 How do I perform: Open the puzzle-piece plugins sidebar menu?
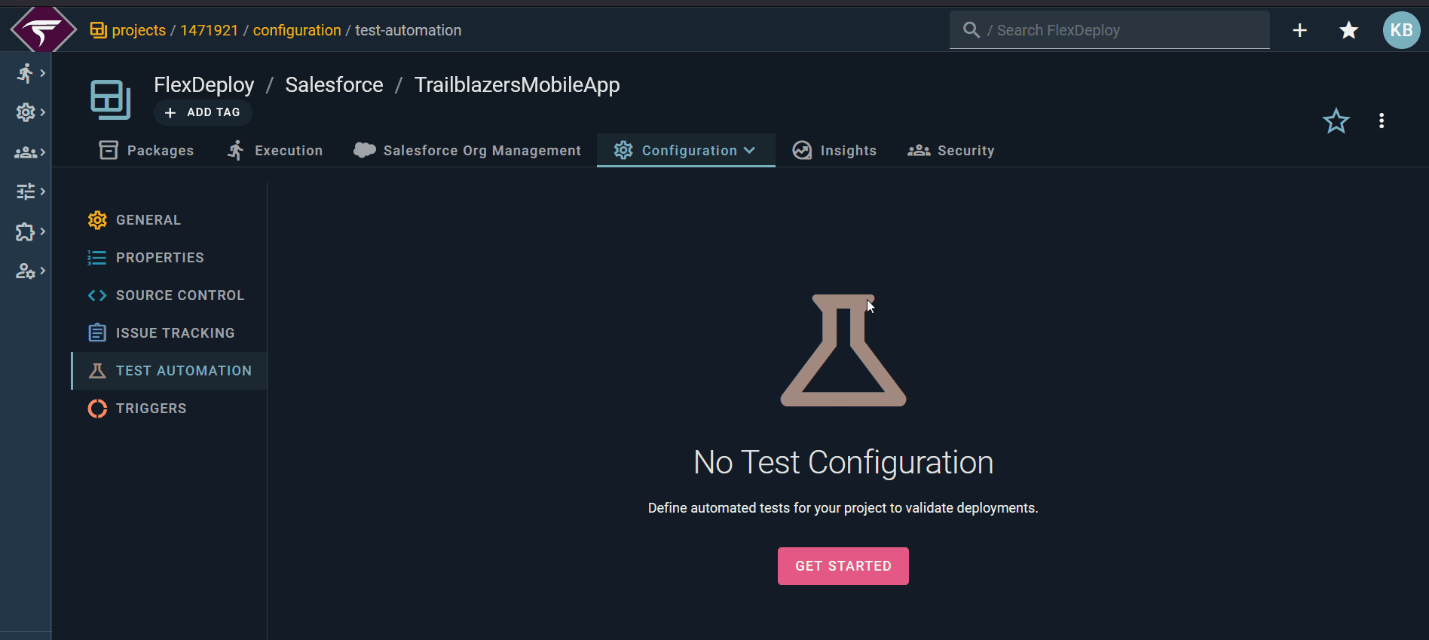point(30,231)
